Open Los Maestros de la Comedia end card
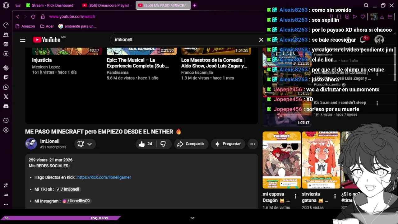This screenshot has width=398, height=224. 214,63
